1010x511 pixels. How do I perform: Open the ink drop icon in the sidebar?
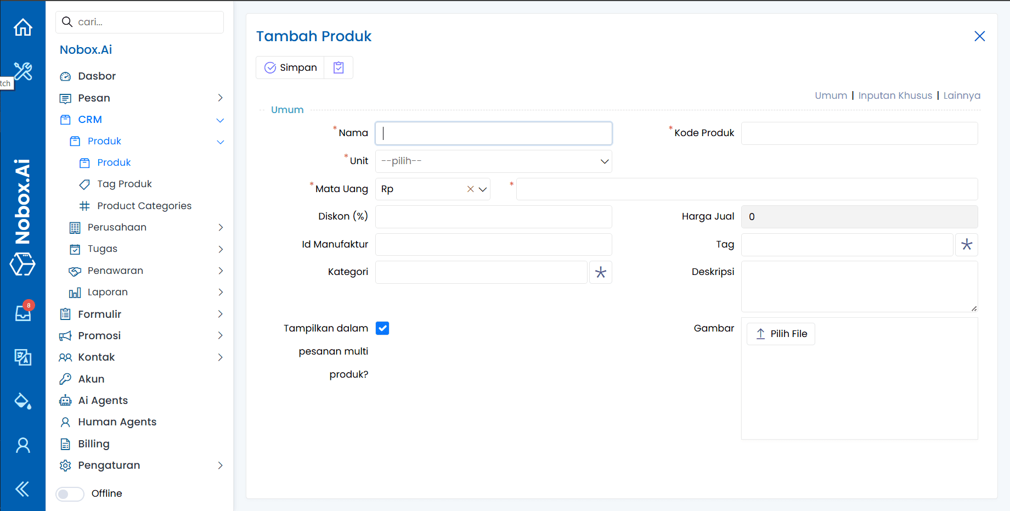point(22,401)
